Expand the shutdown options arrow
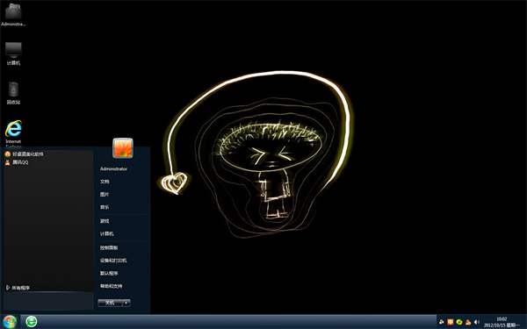The image size is (527, 329). (126, 303)
